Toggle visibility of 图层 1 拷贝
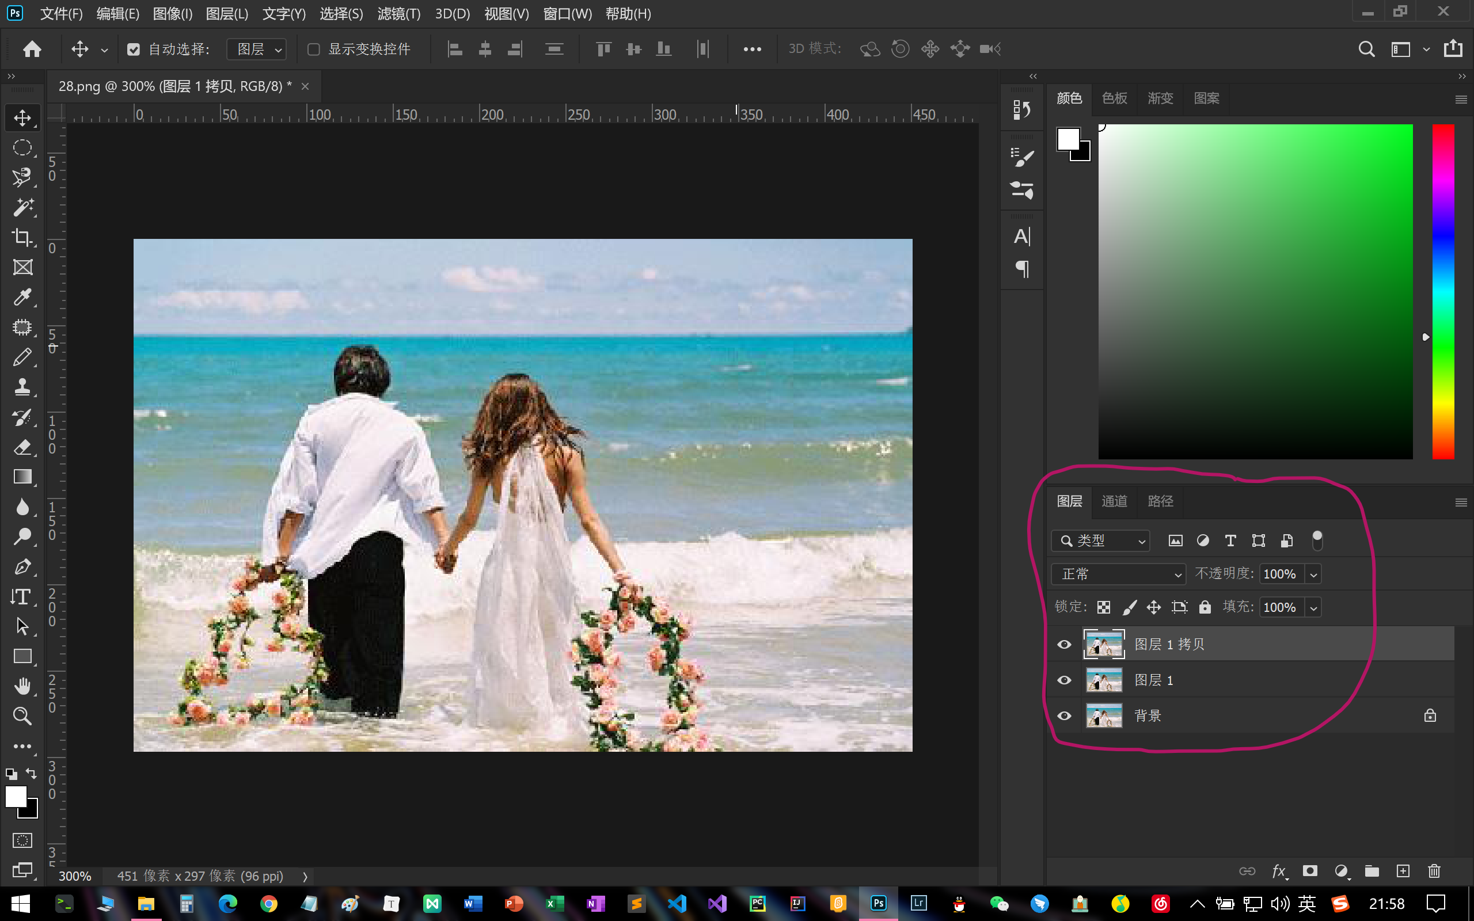Viewport: 1474px width, 921px height. 1065,643
